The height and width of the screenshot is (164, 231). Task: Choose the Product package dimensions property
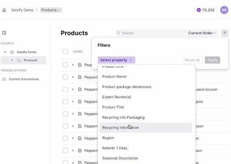(x=145, y=87)
